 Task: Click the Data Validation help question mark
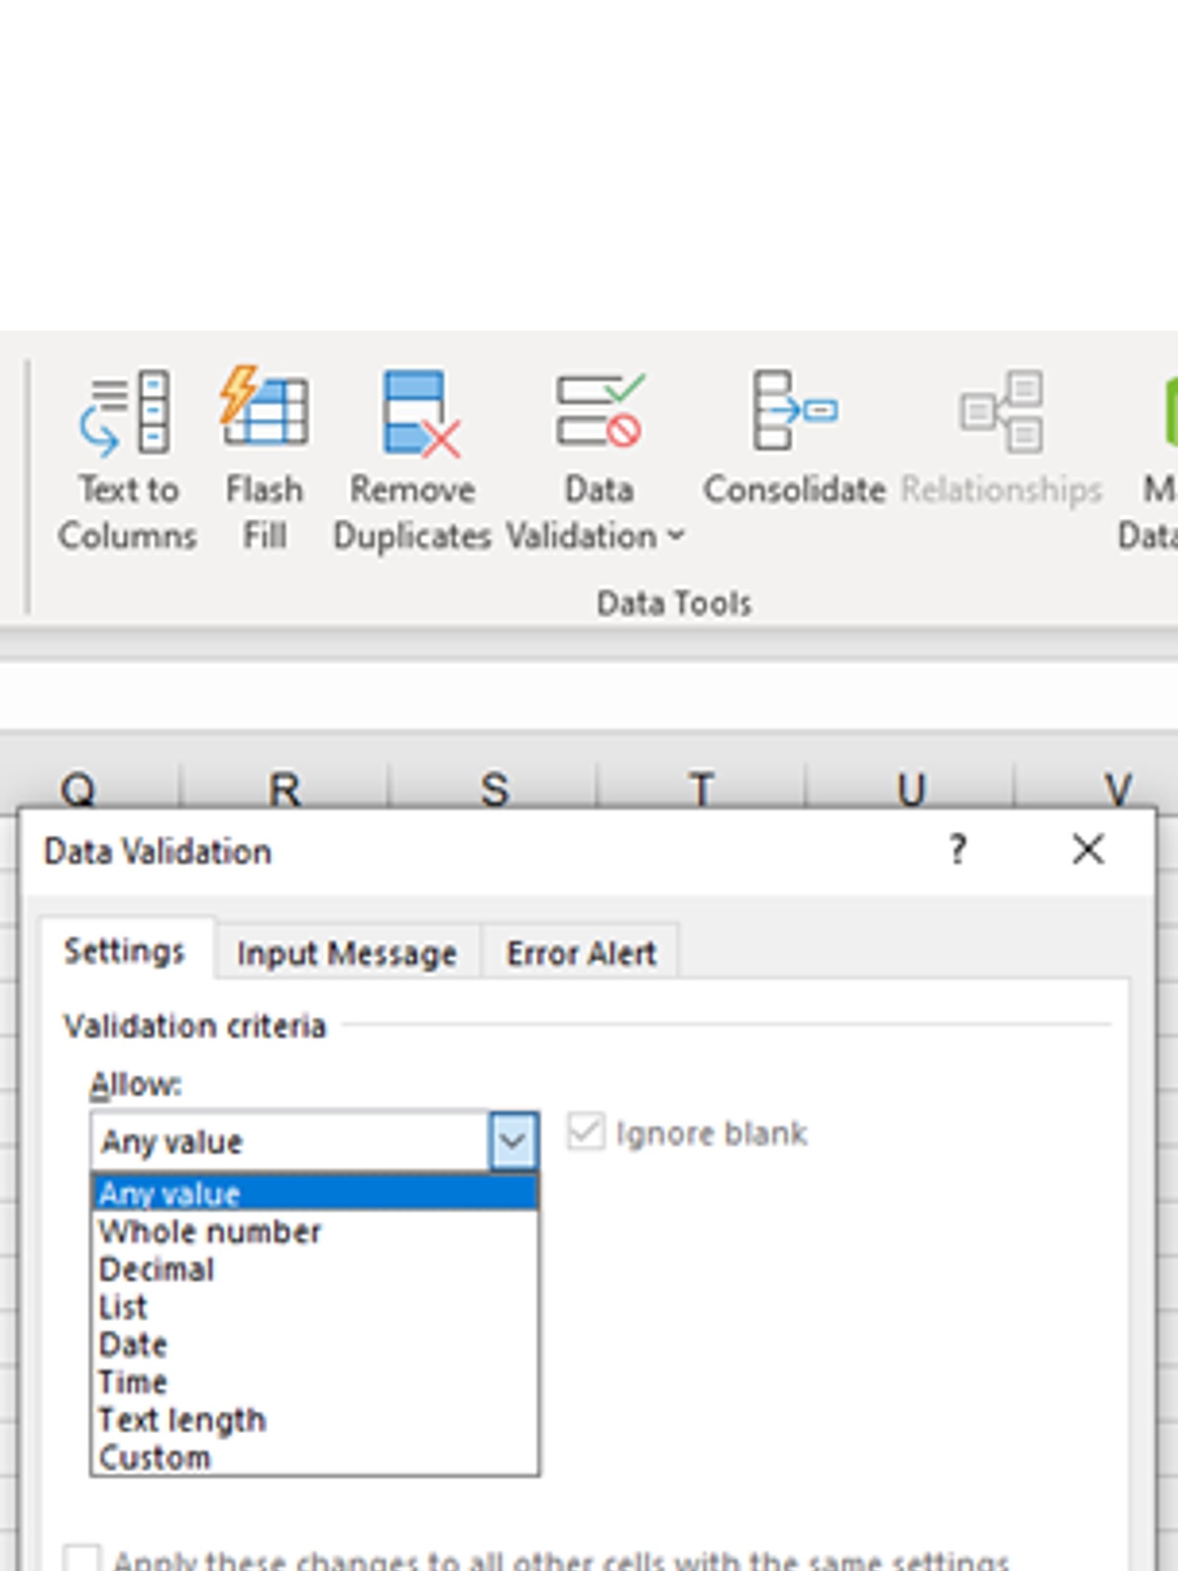(957, 850)
